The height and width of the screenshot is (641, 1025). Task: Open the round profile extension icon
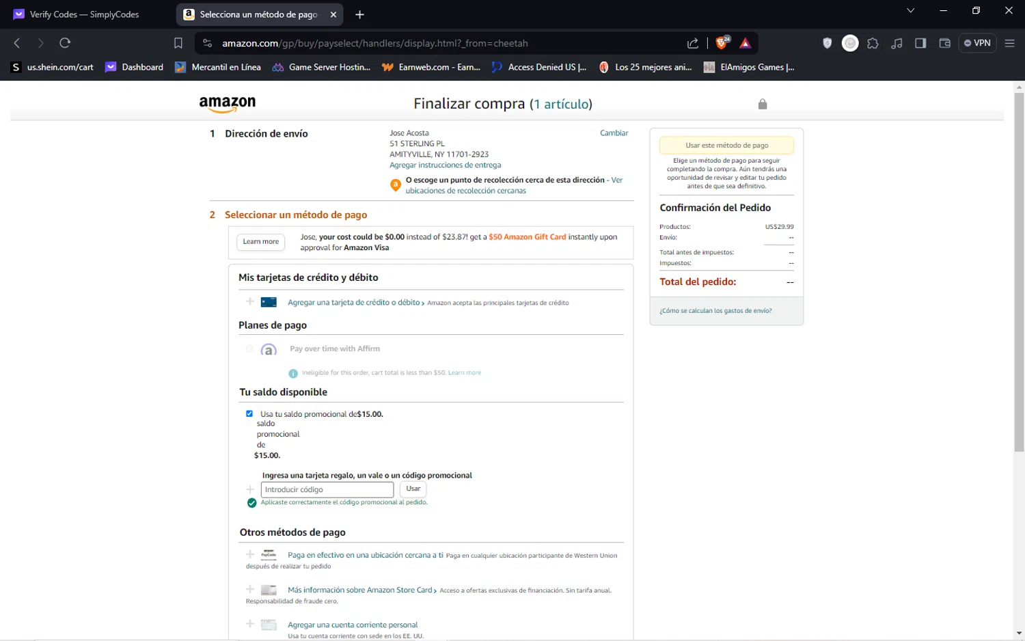[850, 43]
